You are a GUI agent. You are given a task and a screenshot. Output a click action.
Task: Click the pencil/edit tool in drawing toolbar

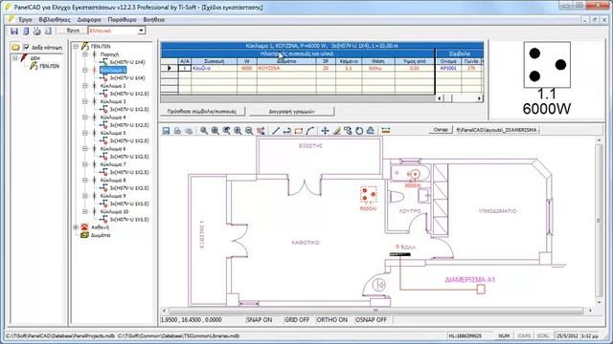pyautogui.click(x=336, y=131)
